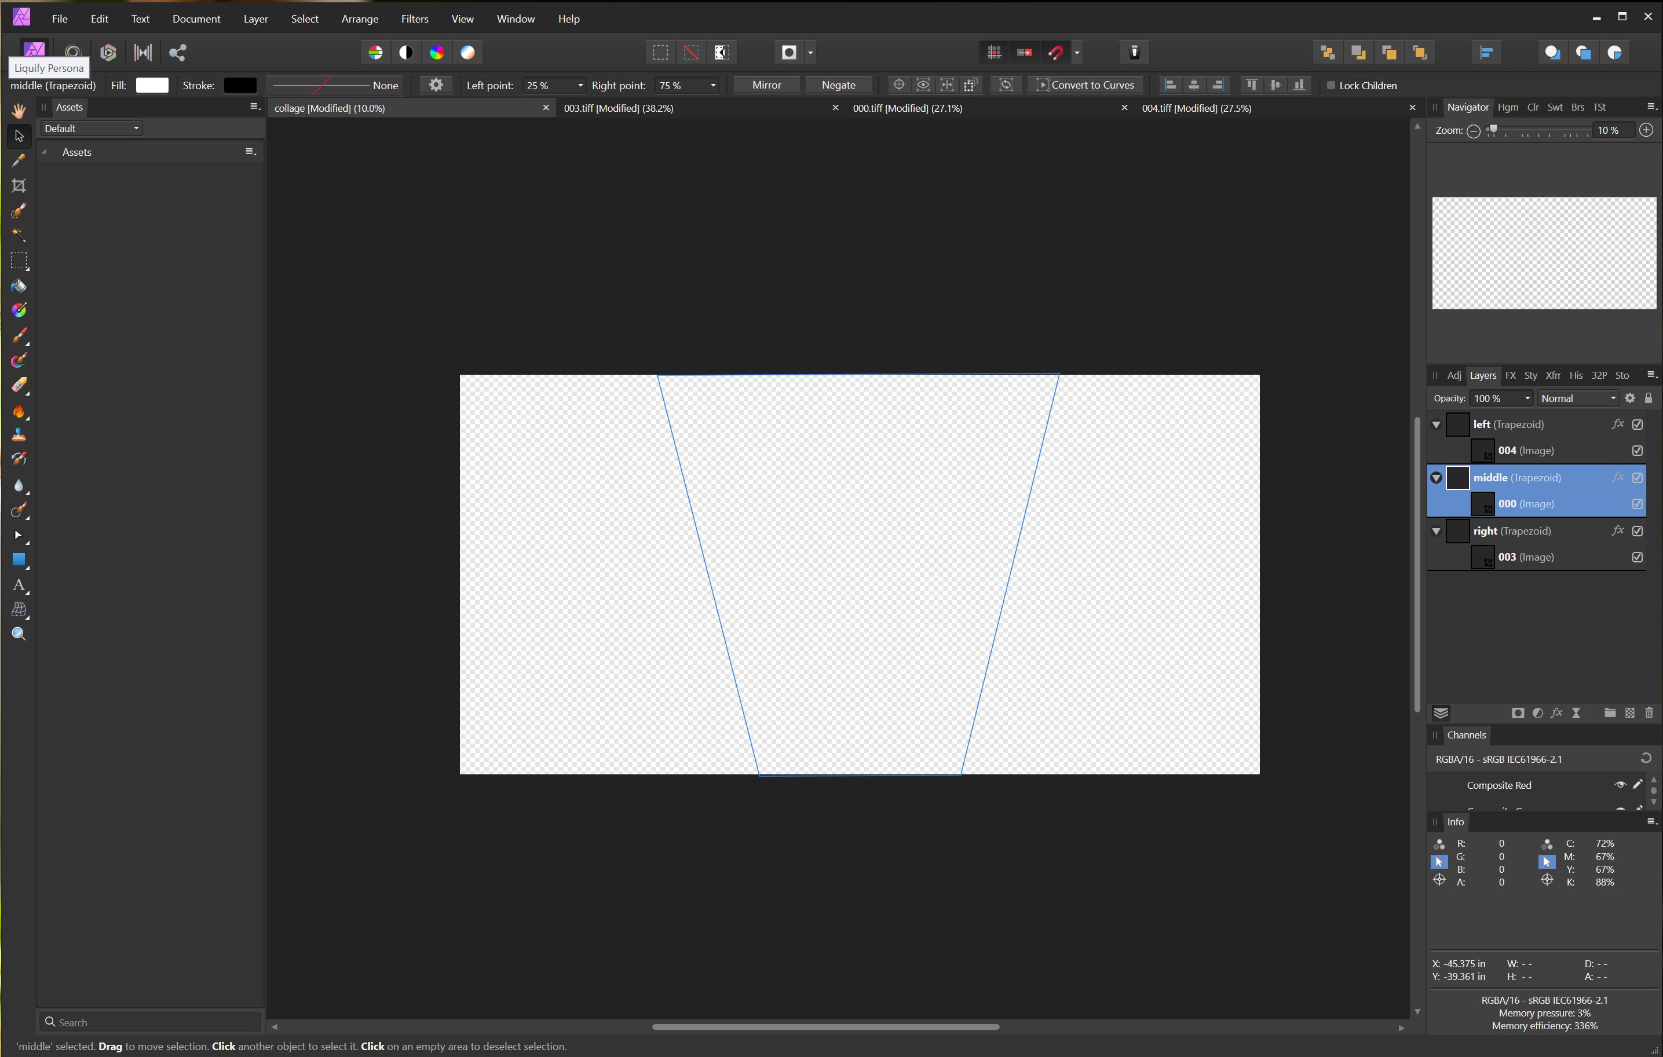
Task: Open the Document menu
Action: tap(196, 19)
